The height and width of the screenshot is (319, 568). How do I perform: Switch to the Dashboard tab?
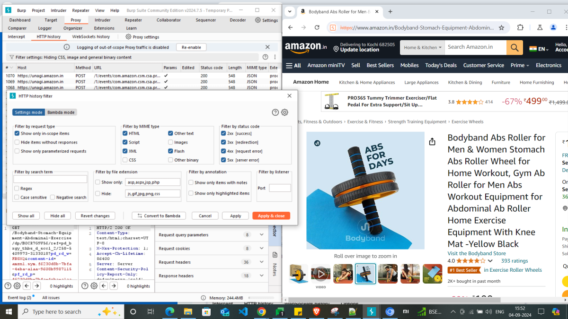(20, 20)
